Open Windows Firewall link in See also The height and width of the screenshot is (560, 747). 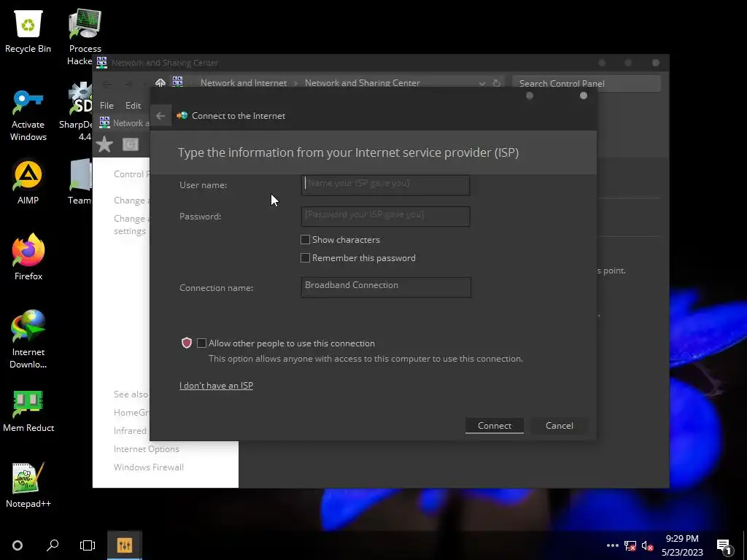[x=149, y=467]
